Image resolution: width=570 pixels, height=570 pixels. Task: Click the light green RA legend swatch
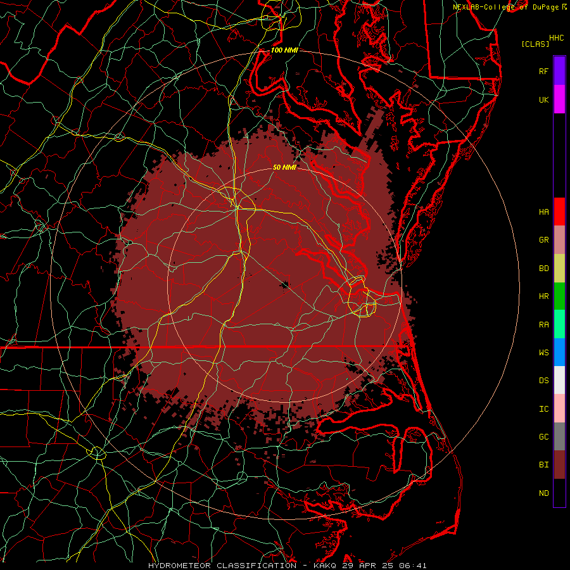(x=559, y=324)
